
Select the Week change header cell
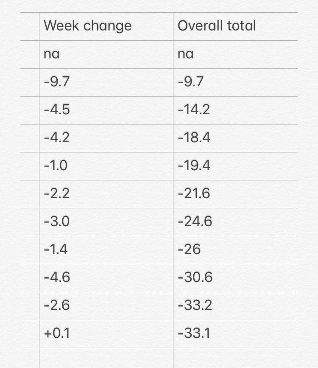coord(106,26)
